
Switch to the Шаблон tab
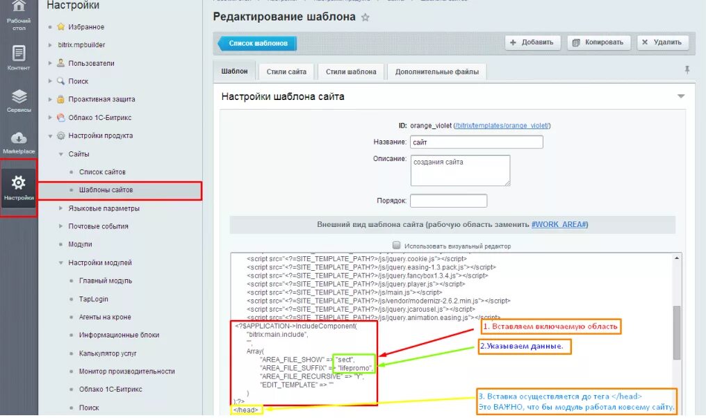234,71
